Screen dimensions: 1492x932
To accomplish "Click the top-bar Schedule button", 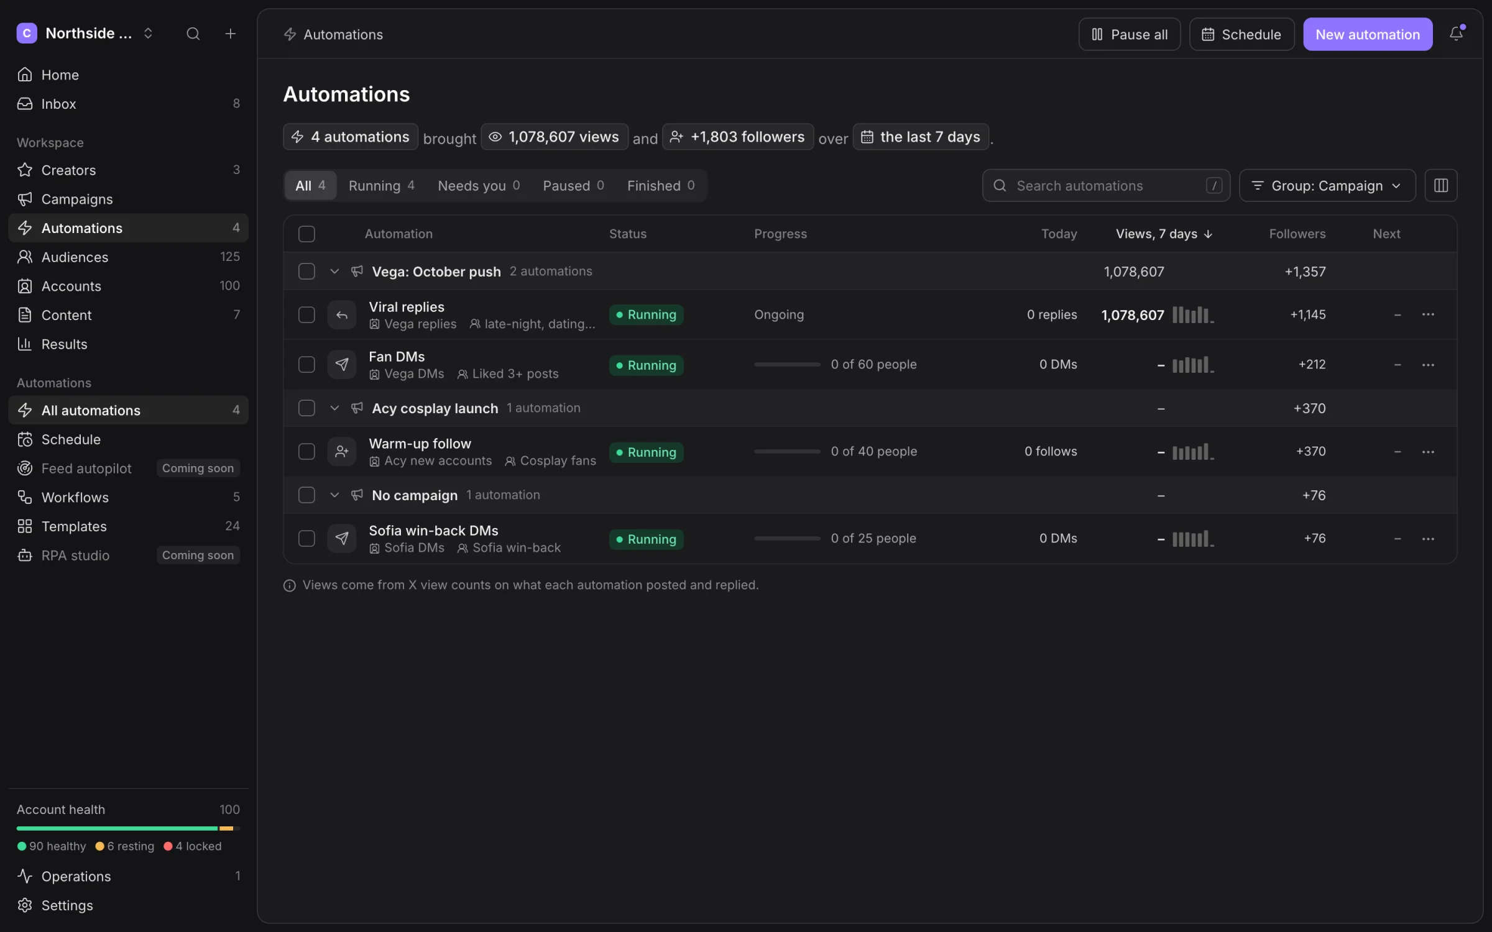I will pos(1241,34).
